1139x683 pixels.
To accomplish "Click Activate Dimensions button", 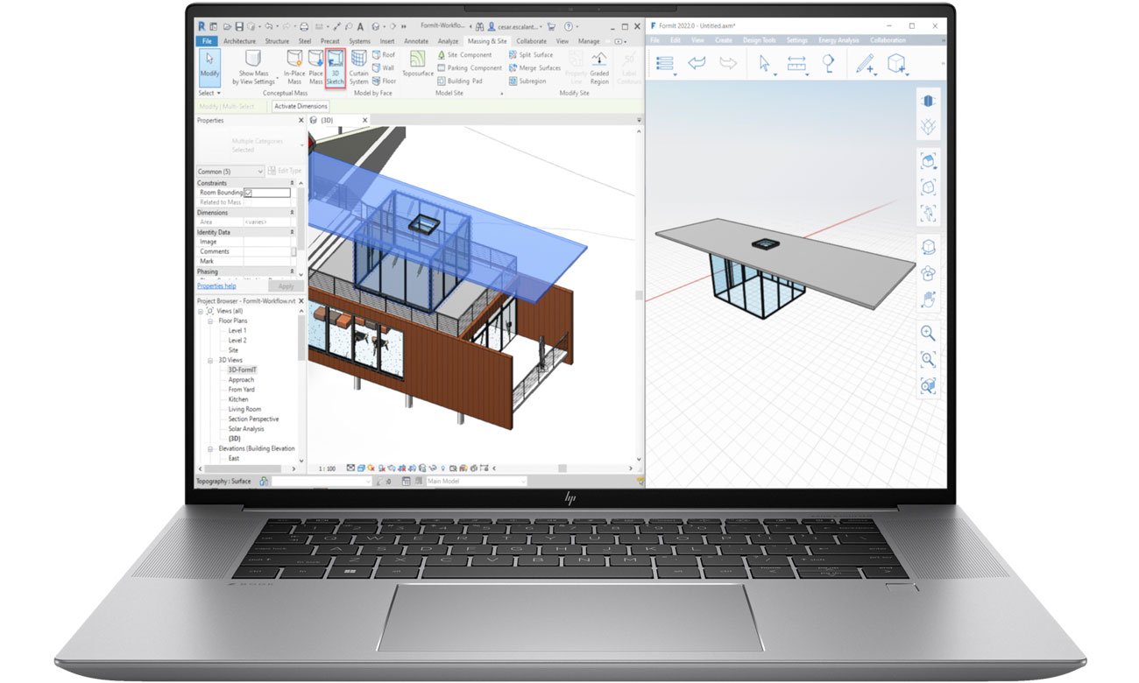I will tap(301, 106).
